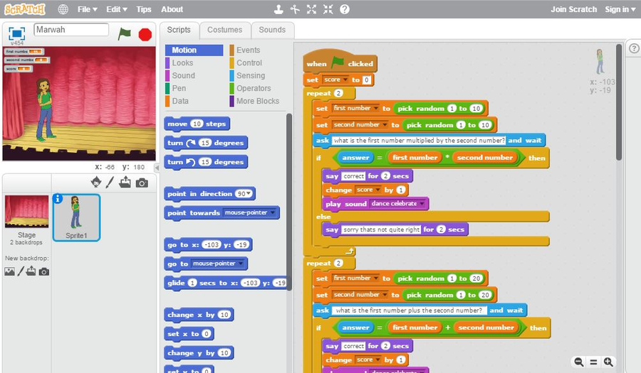Switch stage to full screen mode

click(17, 33)
